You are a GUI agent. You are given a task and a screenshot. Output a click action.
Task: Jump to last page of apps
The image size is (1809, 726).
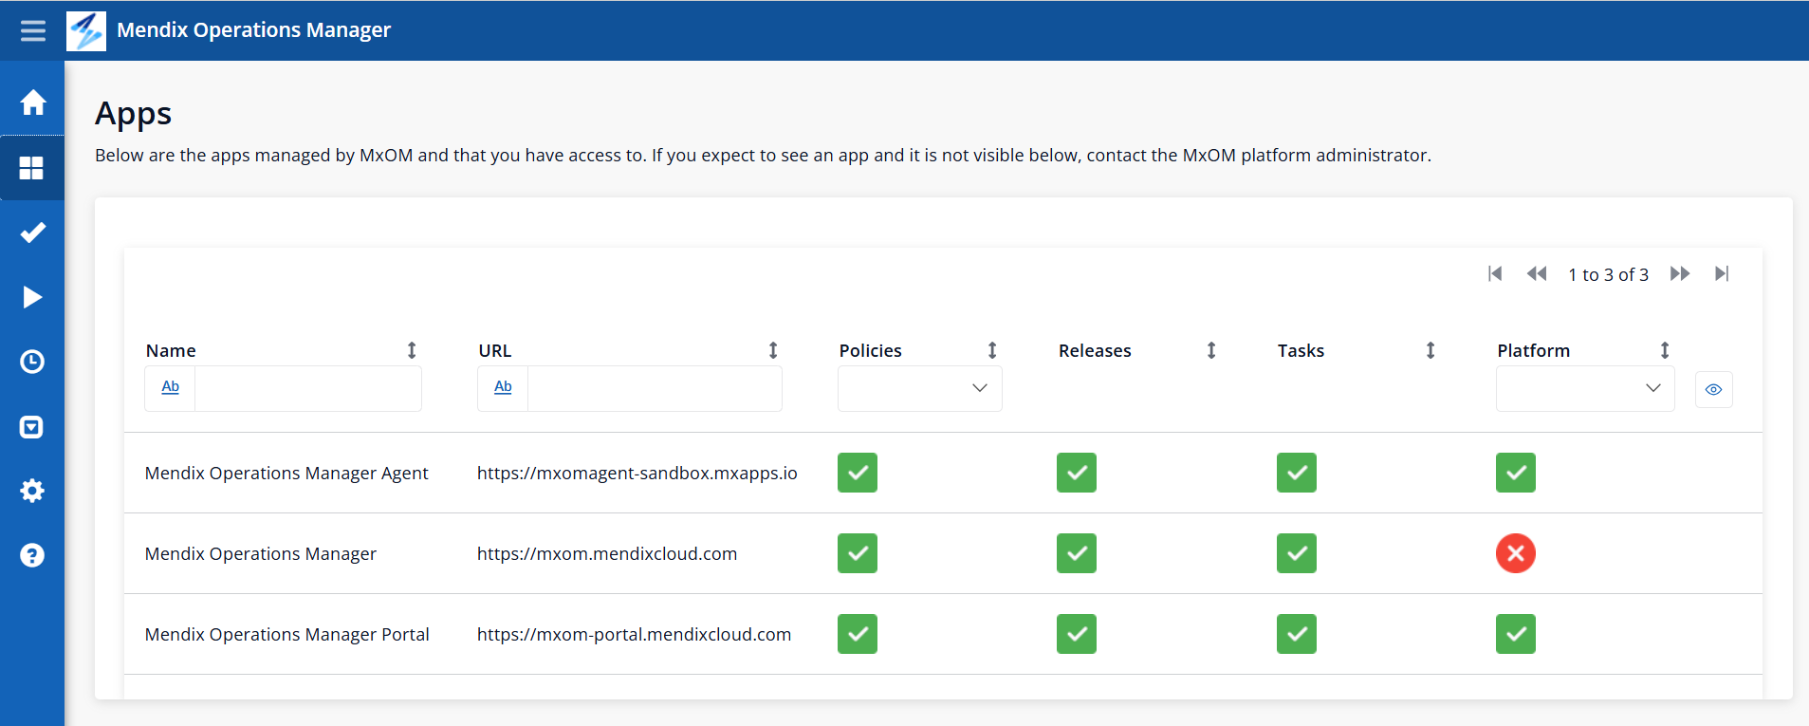(x=1722, y=273)
